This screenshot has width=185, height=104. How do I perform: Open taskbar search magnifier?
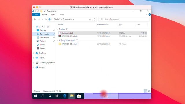point(43,96)
